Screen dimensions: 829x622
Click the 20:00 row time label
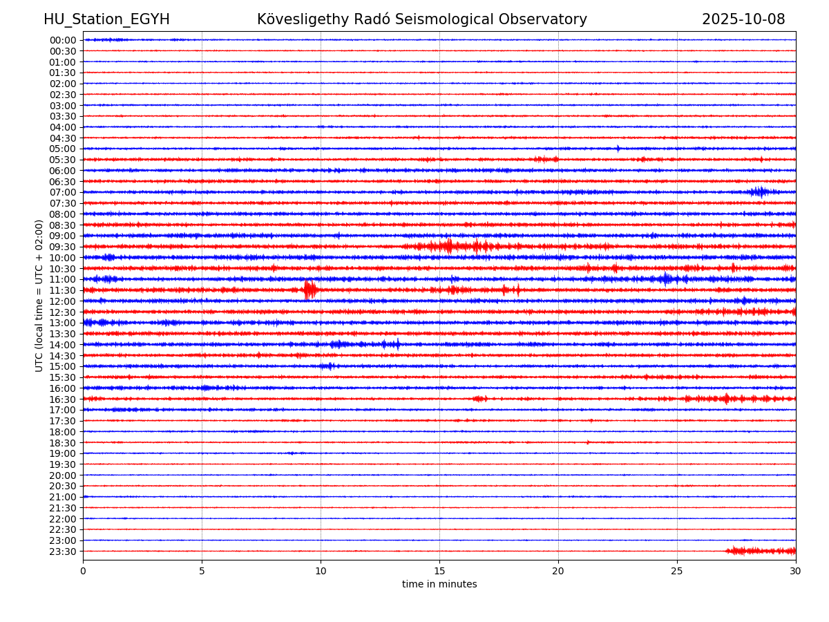click(x=62, y=475)
